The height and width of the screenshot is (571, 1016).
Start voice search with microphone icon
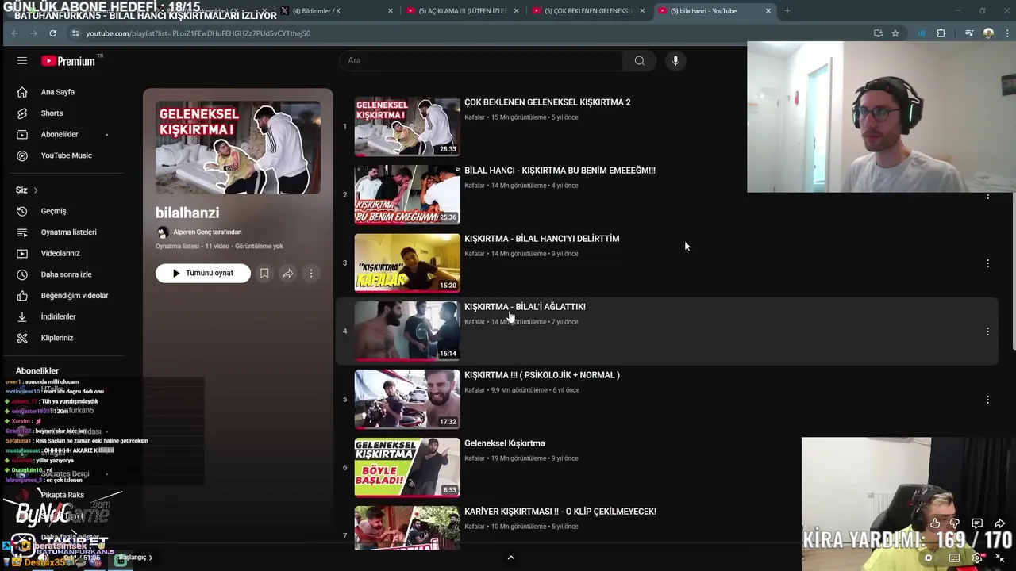coord(675,60)
